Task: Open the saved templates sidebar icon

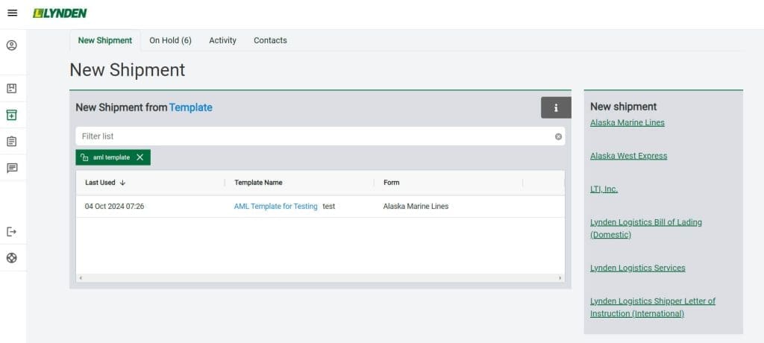Action: point(12,89)
